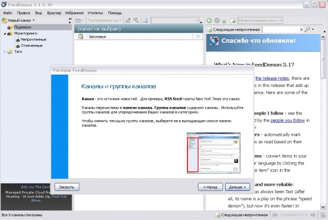The image size is (328, 220).
Task: Open the empty combo box in news toolbar
Action: [175, 21]
